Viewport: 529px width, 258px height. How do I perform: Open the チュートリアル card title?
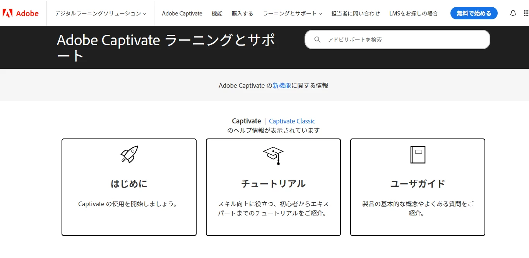[x=273, y=183]
